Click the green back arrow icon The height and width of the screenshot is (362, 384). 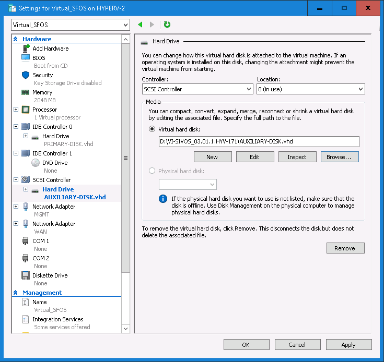pyautogui.click(x=140, y=25)
